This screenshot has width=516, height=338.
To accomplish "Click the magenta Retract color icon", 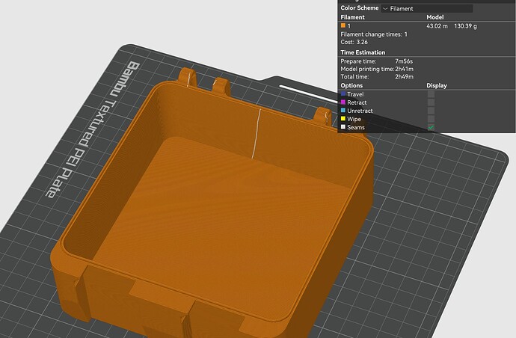I will [343, 102].
